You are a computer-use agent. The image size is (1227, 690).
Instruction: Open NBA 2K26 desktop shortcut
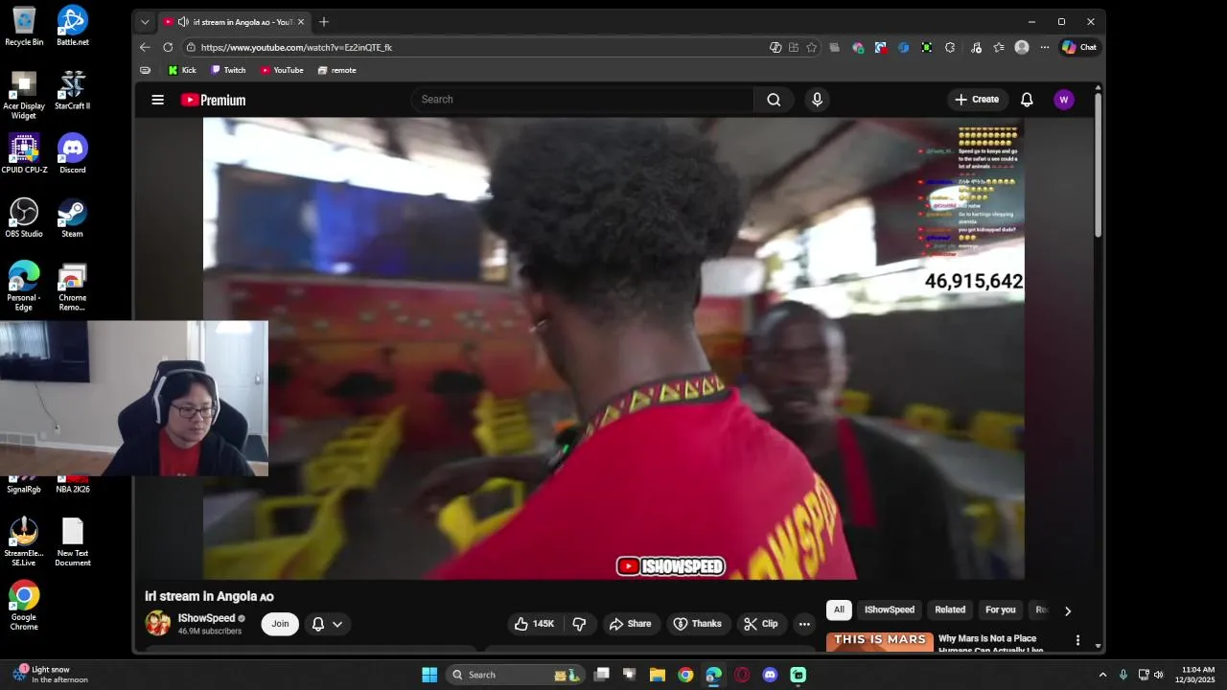click(73, 483)
